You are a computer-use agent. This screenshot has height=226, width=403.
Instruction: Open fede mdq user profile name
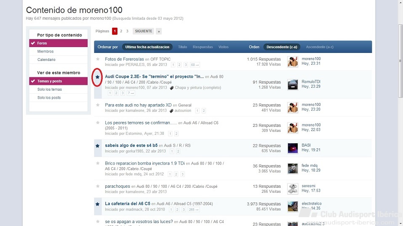point(310,166)
